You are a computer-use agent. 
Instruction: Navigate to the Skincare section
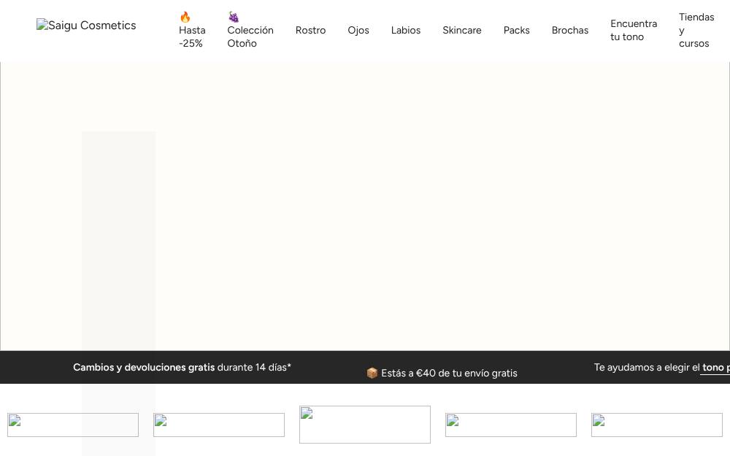click(462, 30)
